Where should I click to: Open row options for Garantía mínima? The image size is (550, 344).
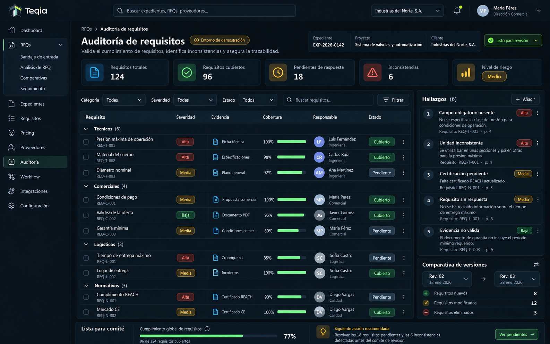point(404,231)
